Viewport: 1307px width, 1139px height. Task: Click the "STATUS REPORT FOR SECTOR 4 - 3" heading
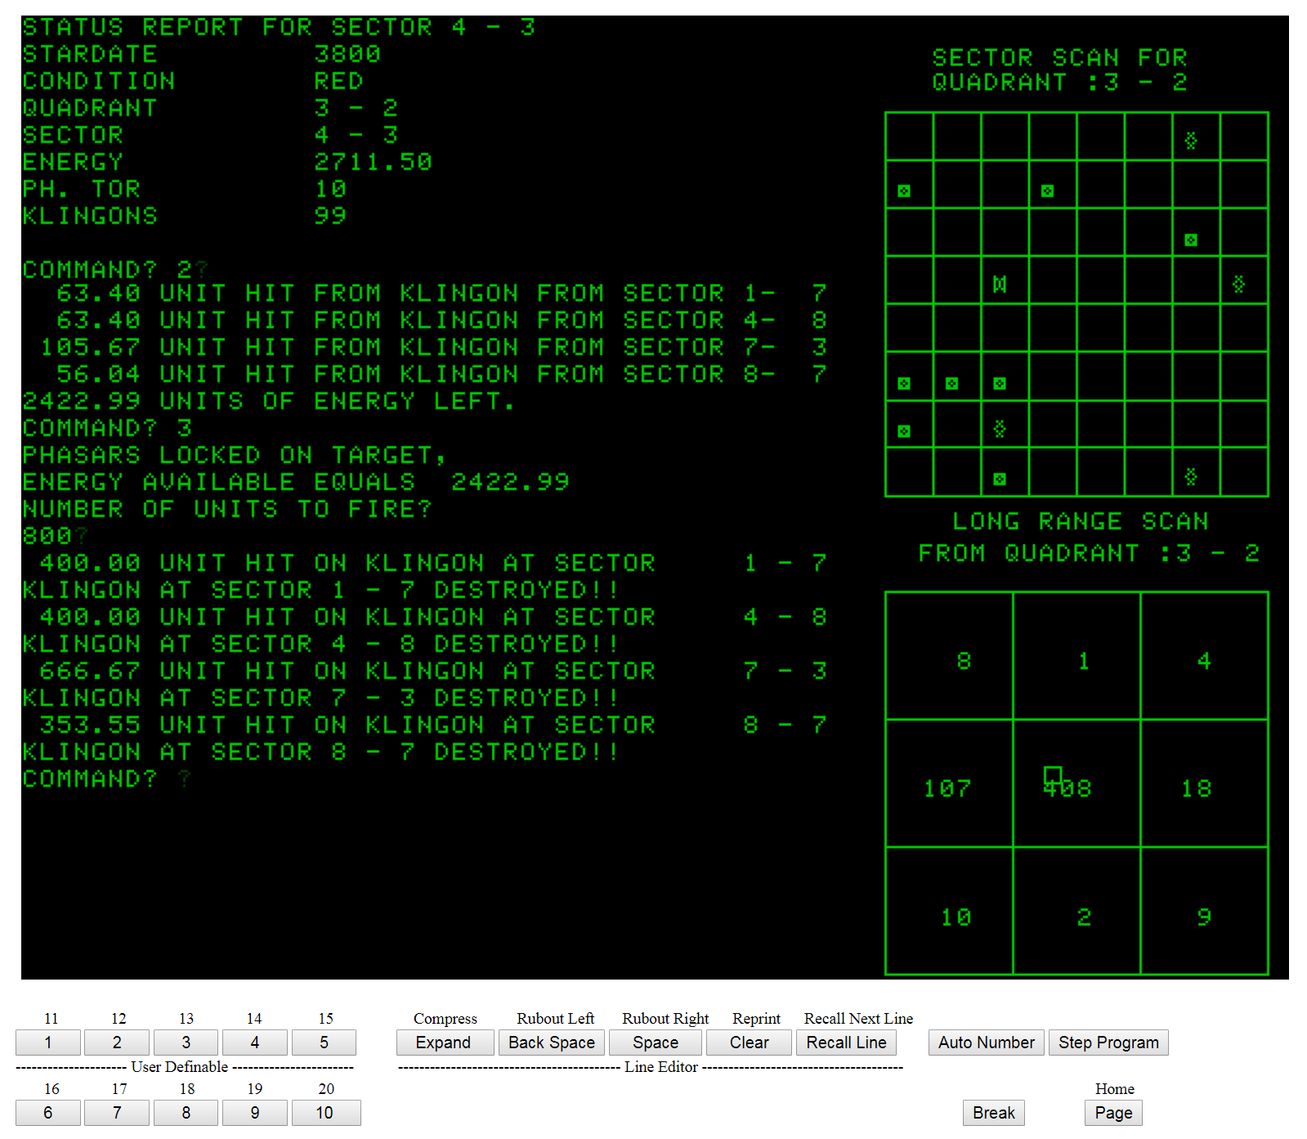[x=279, y=28]
